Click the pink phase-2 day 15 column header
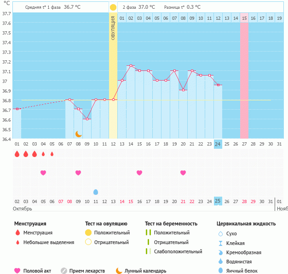The width and height of the screenshot is (288, 274). 244,18
